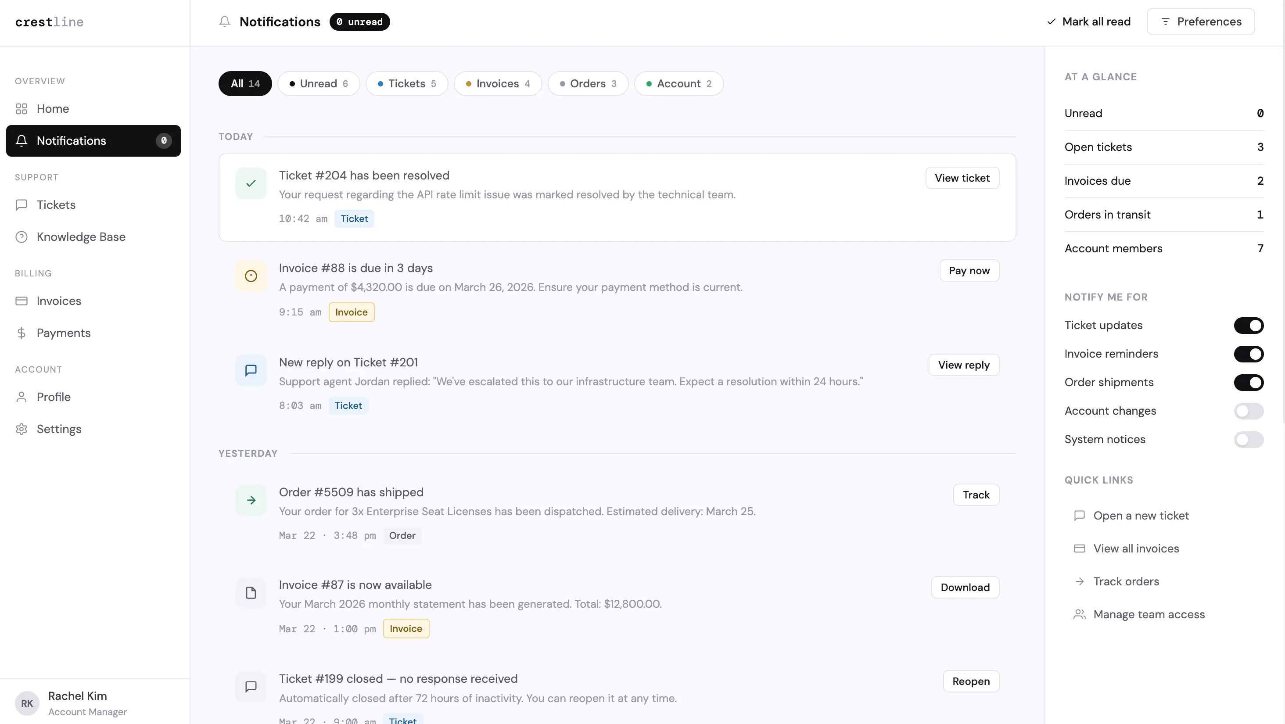The image size is (1285, 724).
Task: Click the Orders in transit row
Action: coord(1164,215)
